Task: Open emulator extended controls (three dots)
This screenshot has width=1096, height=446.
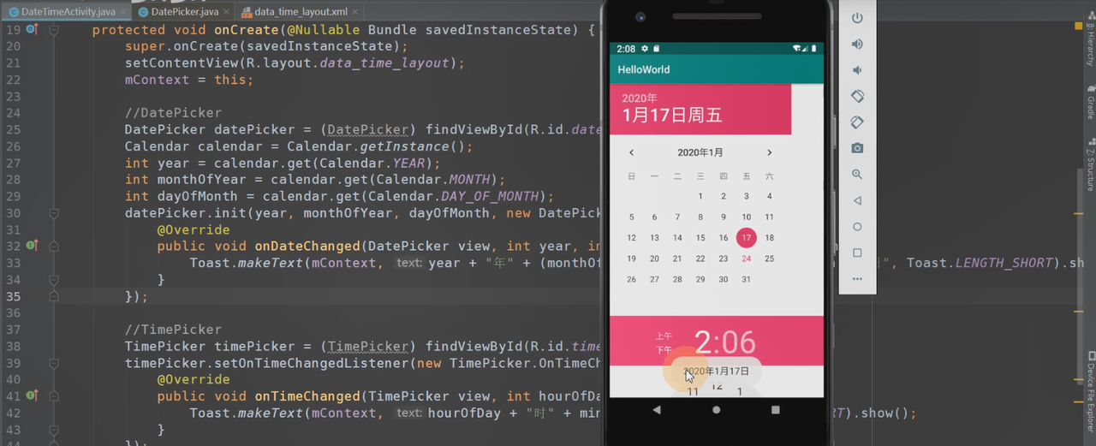Action: pos(857,279)
